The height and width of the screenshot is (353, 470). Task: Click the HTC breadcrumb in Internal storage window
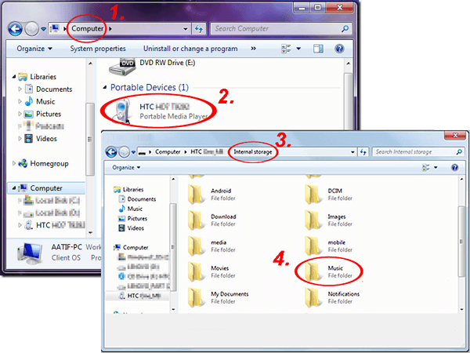(x=207, y=152)
